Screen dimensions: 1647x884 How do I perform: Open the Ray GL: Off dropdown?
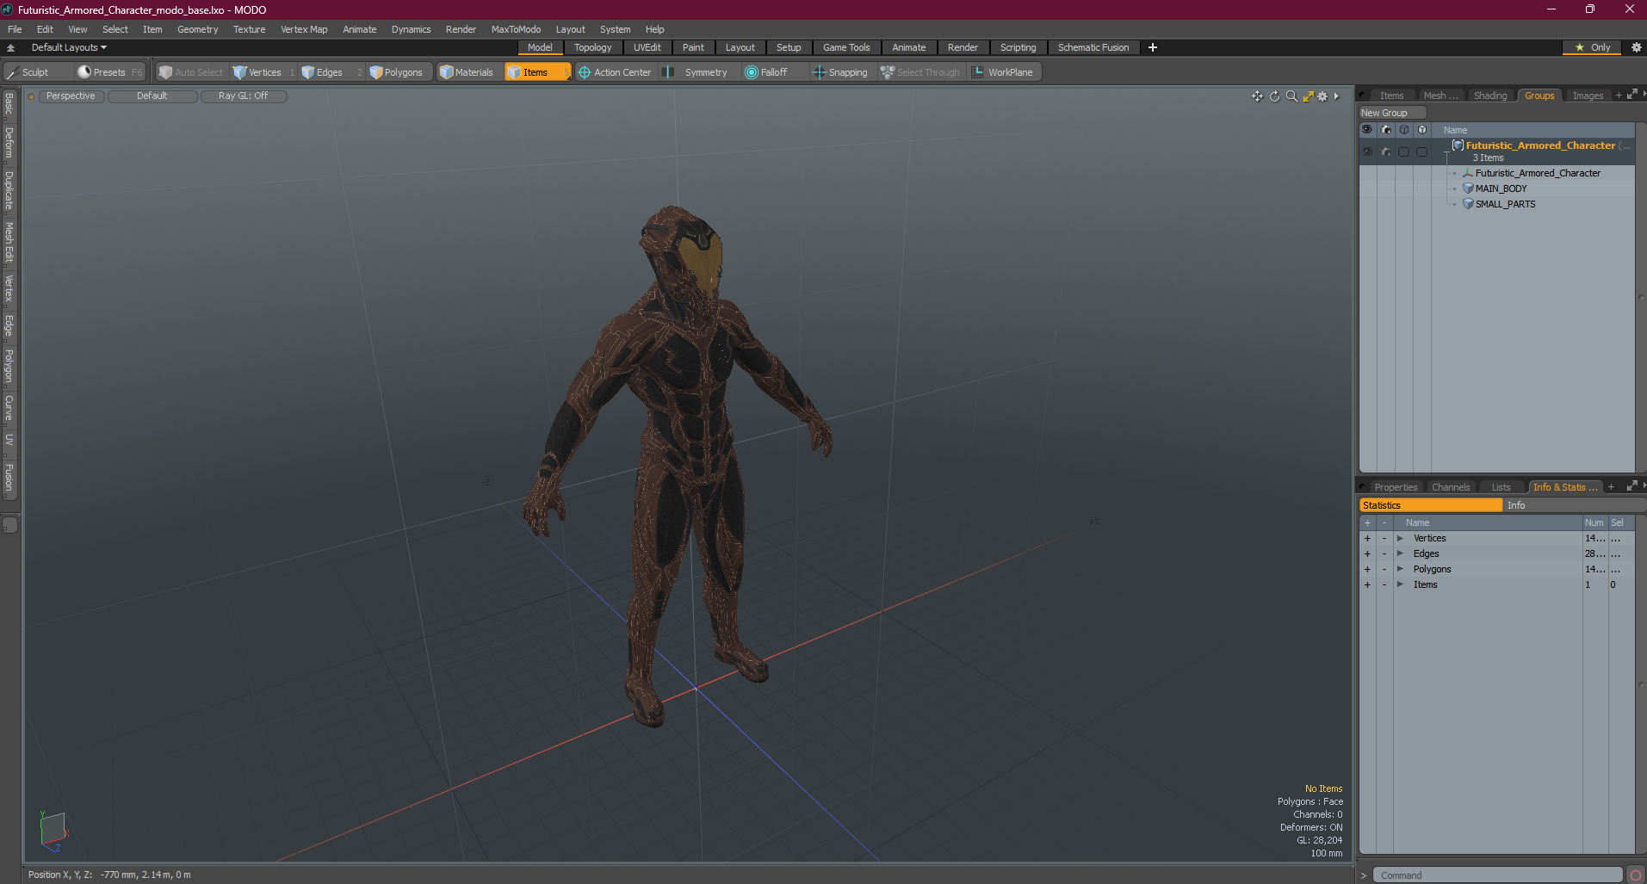pos(244,96)
